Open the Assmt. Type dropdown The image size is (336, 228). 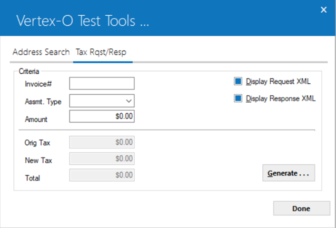102,101
